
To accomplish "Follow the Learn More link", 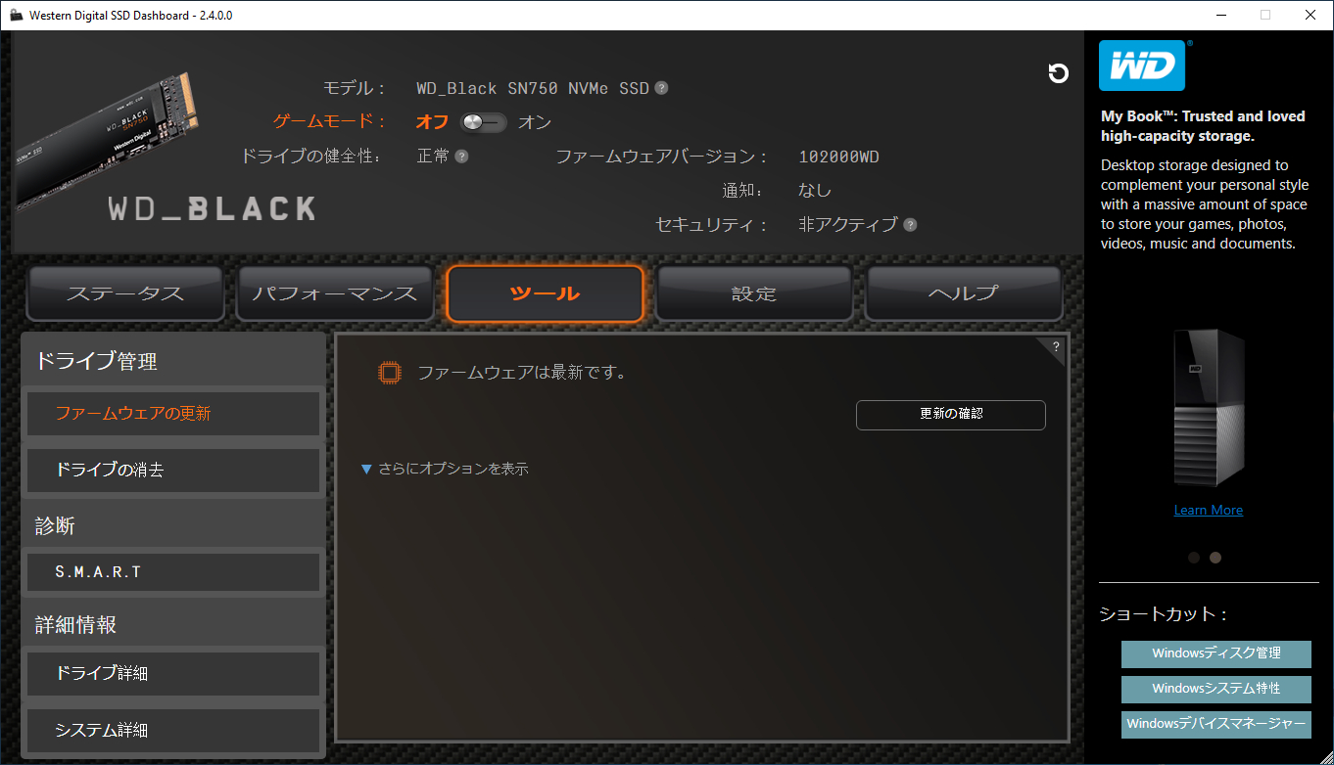I will pyautogui.click(x=1209, y=510).
